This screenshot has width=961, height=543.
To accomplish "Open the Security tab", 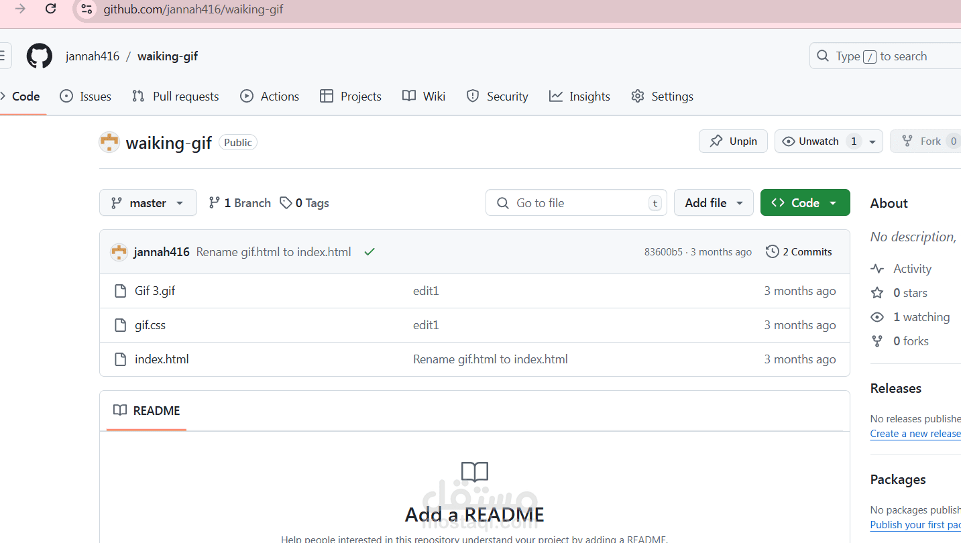I will pos(498,97).
